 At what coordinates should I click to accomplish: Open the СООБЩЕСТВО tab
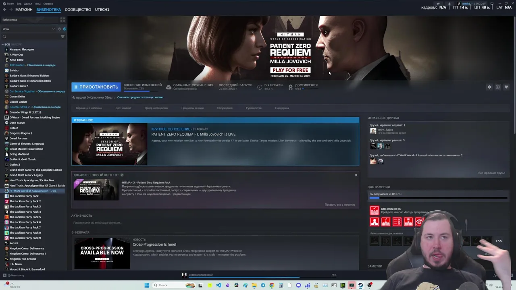78,10
